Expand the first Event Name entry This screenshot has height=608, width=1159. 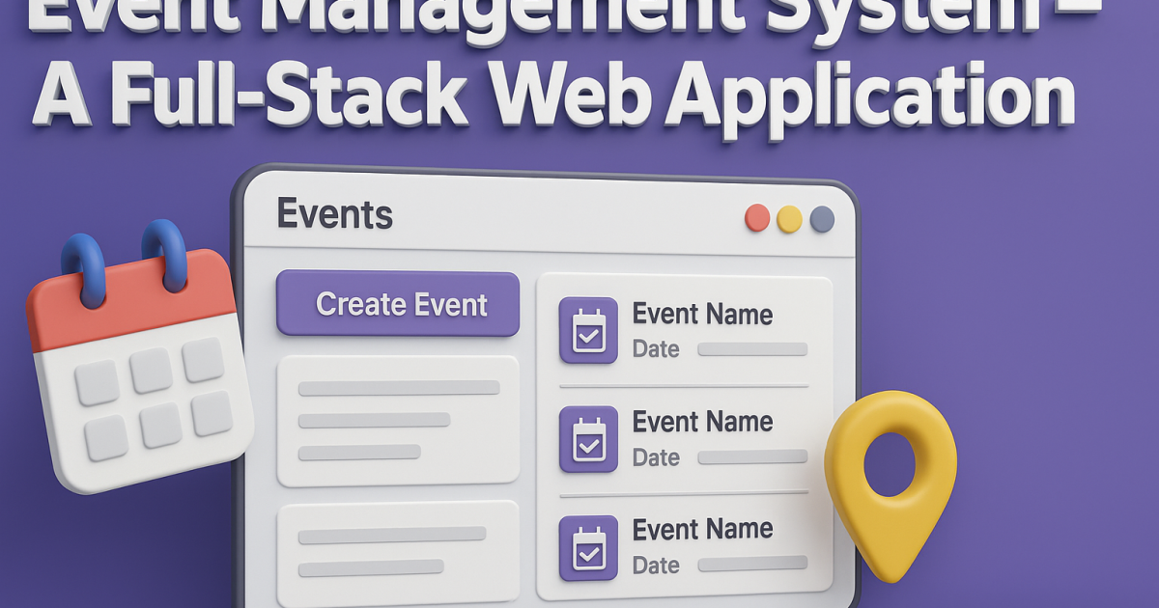(x=702, y=315)
